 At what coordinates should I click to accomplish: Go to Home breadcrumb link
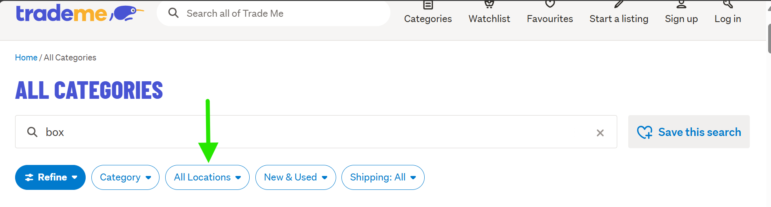tap(26, 58)
